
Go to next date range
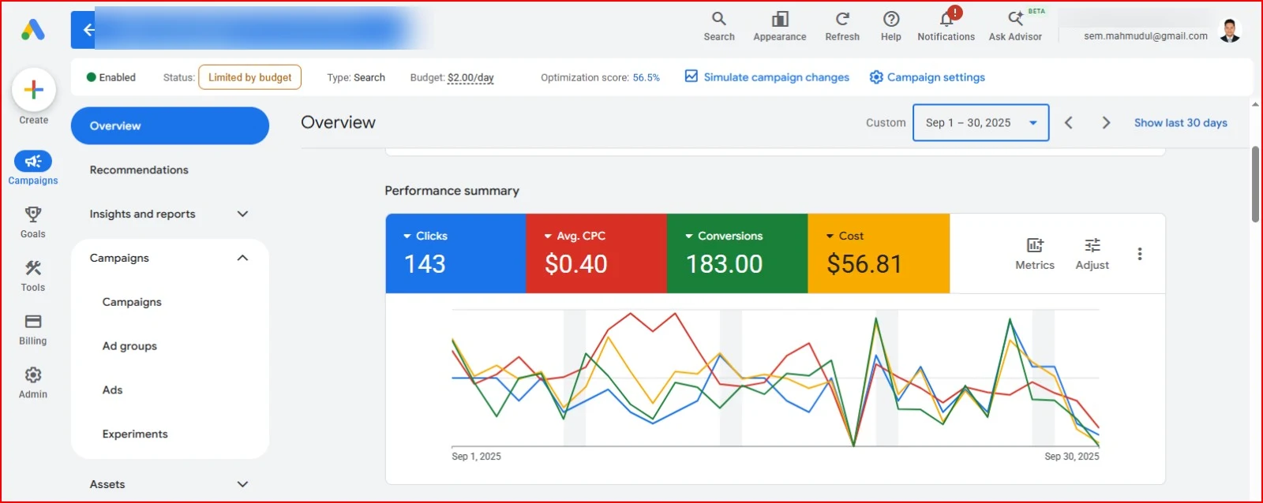point(1106,123)
